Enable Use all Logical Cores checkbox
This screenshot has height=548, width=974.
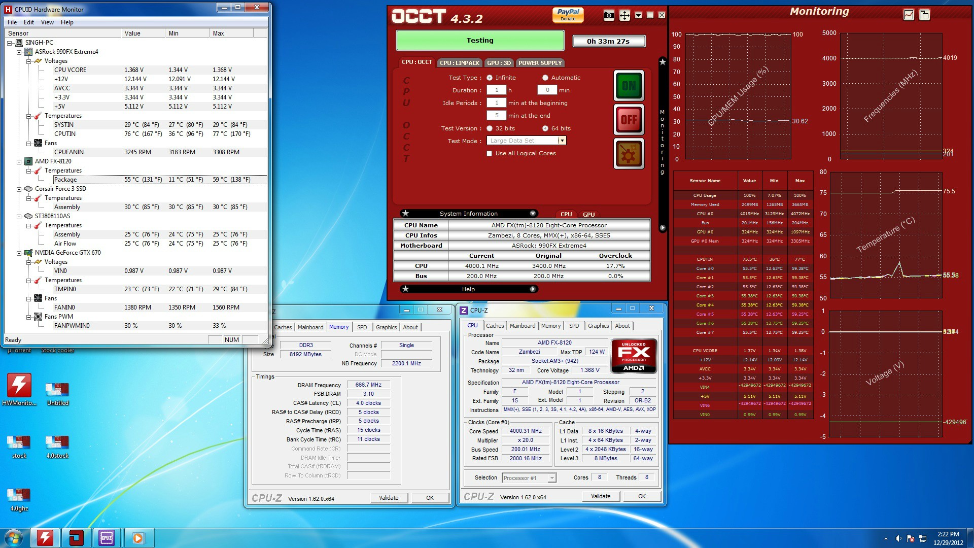point(489,153)
